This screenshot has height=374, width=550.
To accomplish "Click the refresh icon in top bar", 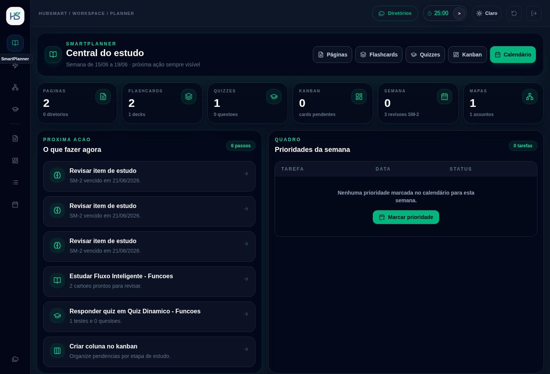I will click(x=514, y=13).
